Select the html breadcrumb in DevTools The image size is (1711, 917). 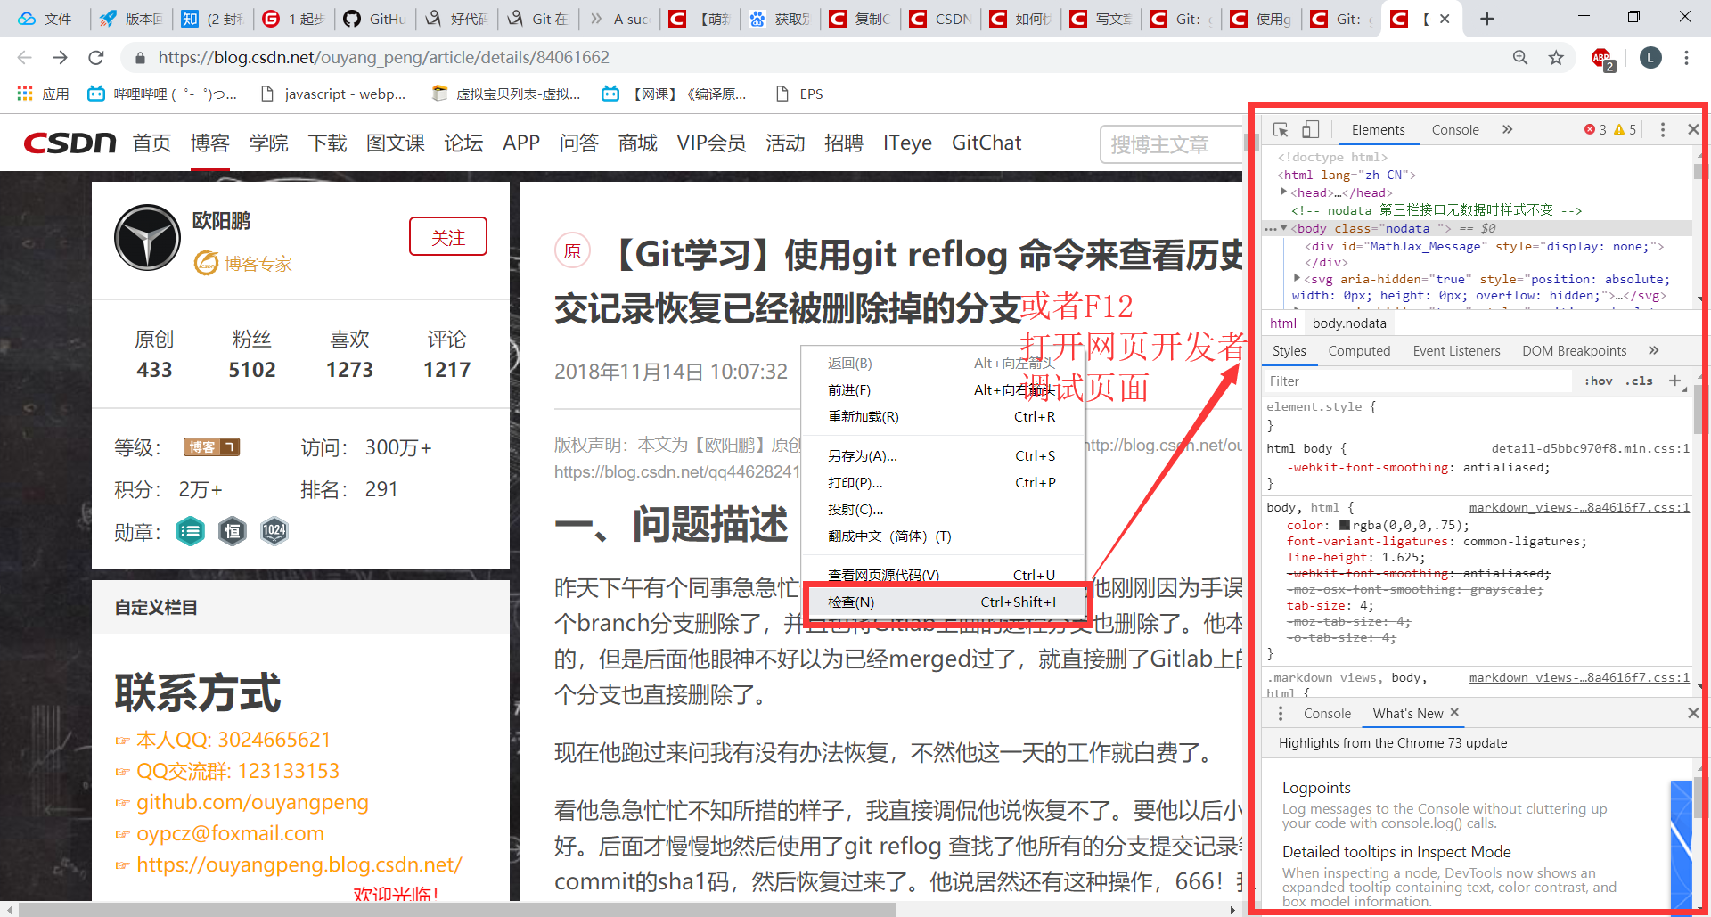click(x=1283, y=323)
